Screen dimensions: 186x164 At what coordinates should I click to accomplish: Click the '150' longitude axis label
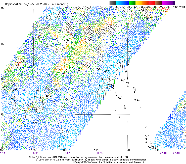[2, 150]
